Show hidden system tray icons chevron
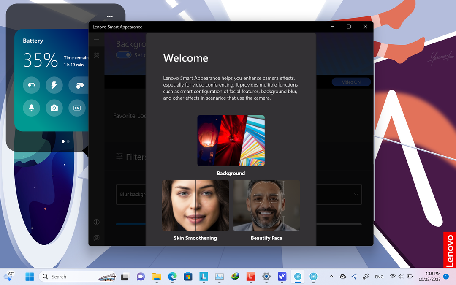 tap(331, 277)
